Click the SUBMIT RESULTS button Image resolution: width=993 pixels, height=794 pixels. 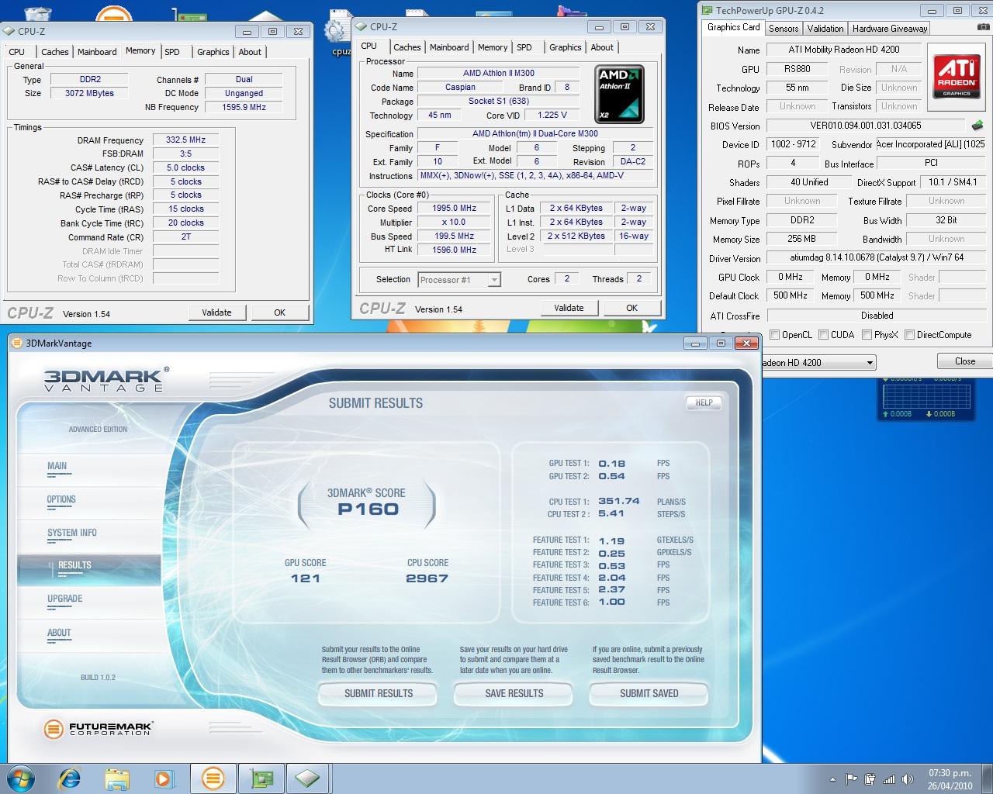tap(379, 693)
